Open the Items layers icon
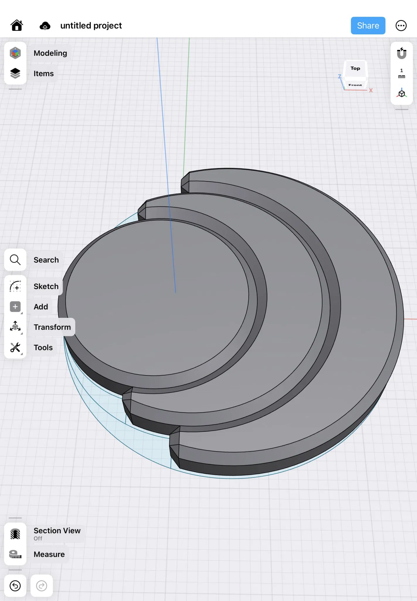417x601 pixels. click(15, 73)
